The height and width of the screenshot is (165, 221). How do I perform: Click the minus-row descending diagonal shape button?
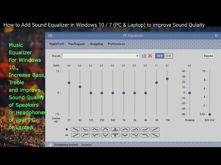[x=155, y=135]
